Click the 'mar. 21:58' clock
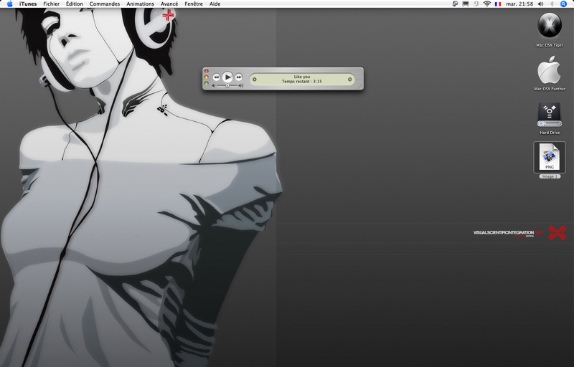Screen dimensions: 574x367 (519, 4)
